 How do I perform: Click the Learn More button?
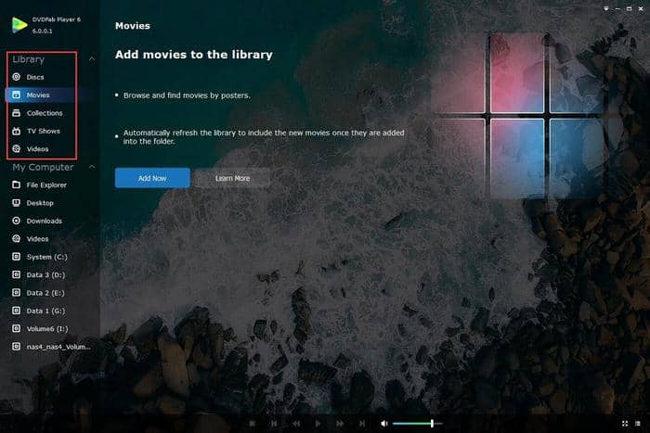(x=232, y=178)
